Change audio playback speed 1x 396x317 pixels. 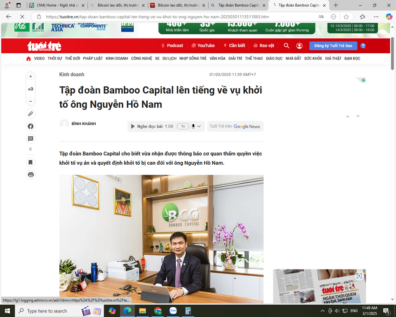point(183,126)
